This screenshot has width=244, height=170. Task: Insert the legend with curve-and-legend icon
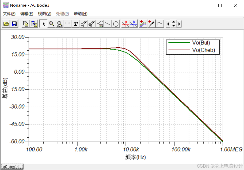tap(100, 24)
